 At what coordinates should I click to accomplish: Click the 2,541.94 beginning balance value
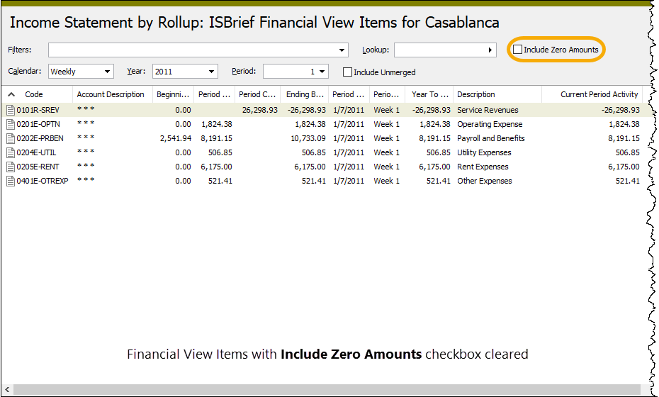(x=175, y=138)
